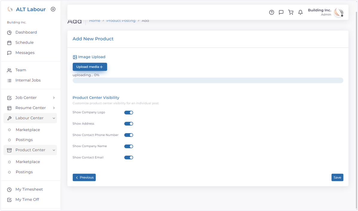358x211 pixels.
Task: Open Marketplace under Labour Center
Action: (28, 130)
